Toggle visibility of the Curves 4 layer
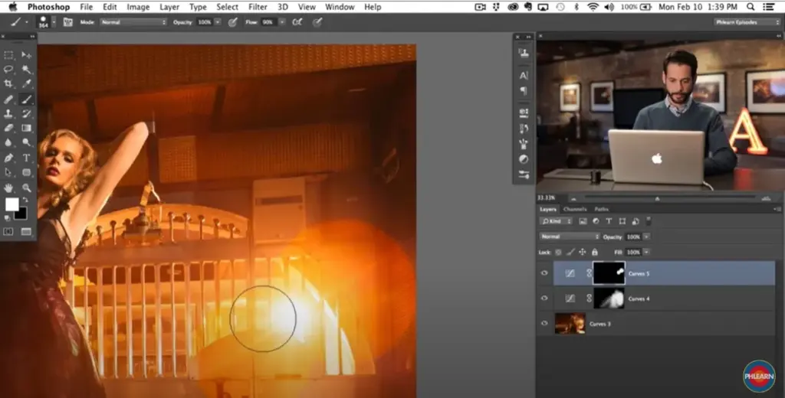Image resolution: width=785 pixels, height=398 pixels. (x=544, y=298)
